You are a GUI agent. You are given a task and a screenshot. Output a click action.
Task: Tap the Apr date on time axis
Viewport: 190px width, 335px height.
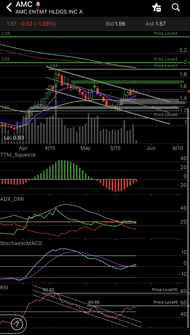(x=23, y=148)
